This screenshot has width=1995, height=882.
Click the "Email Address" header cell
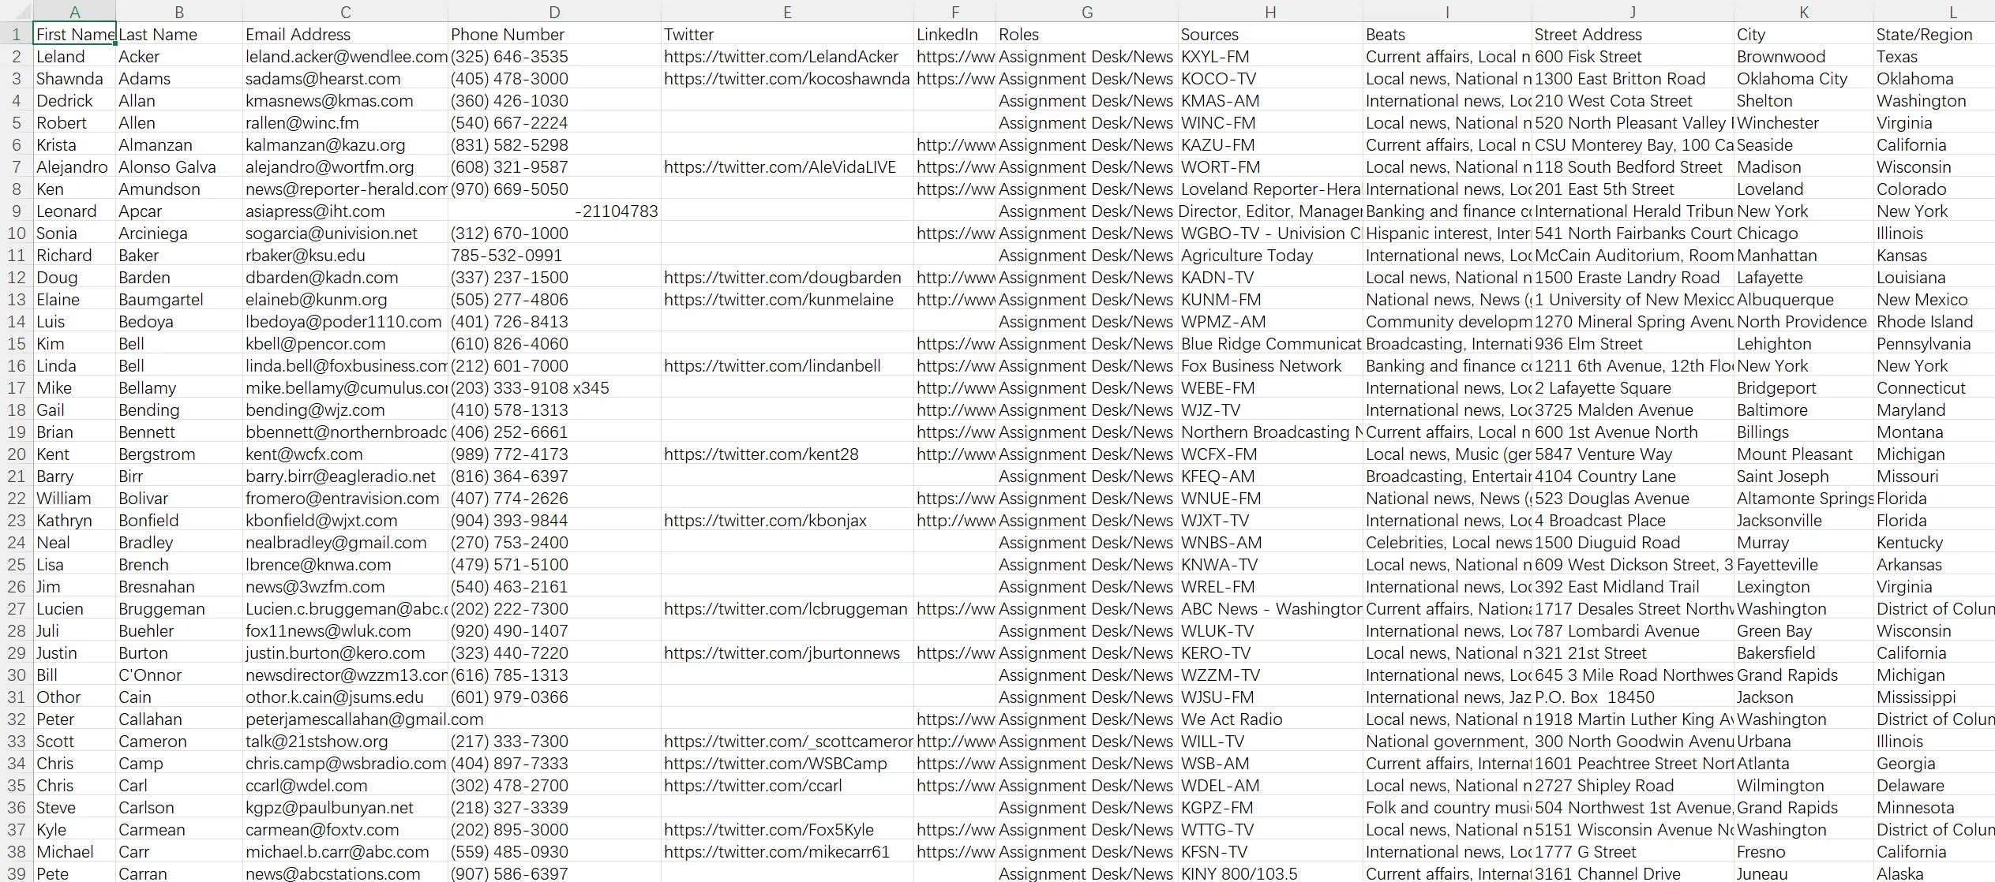[345, 35]
